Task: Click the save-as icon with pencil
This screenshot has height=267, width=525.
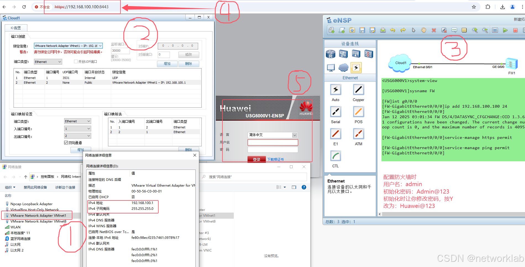Action: [372, 30]
